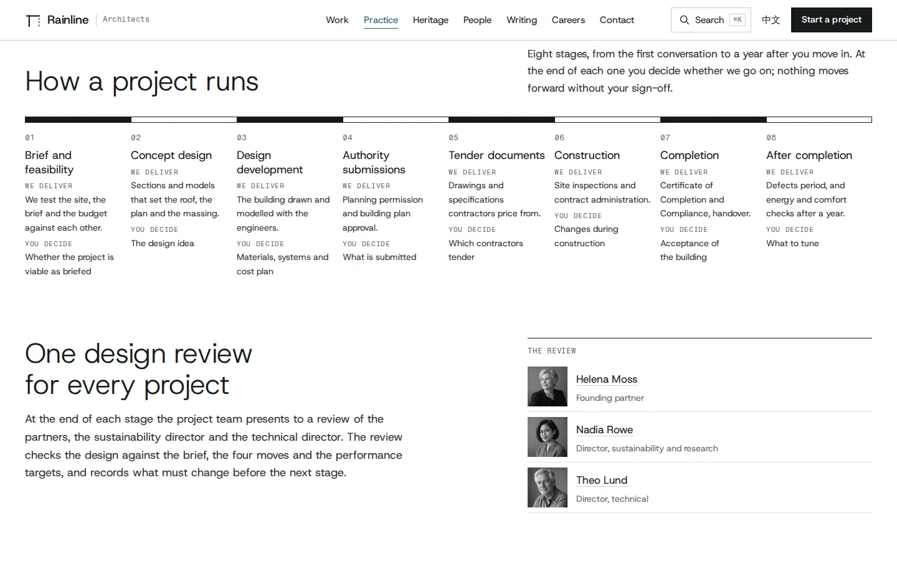Select the Completion stage heading
The width and height of the screenshot is (897, 561).
(x=690, y=155)
